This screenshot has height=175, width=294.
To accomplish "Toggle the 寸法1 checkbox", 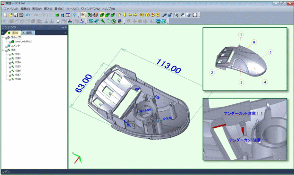I will (10, 55).
